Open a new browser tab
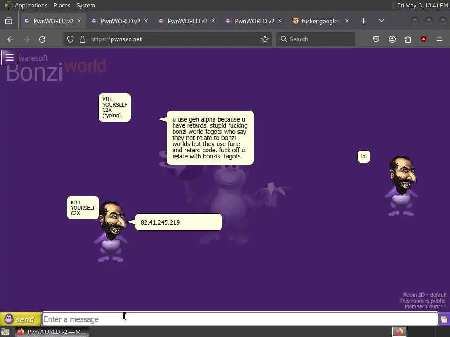Viewport: 450px width, 337px height. (363, 21)
